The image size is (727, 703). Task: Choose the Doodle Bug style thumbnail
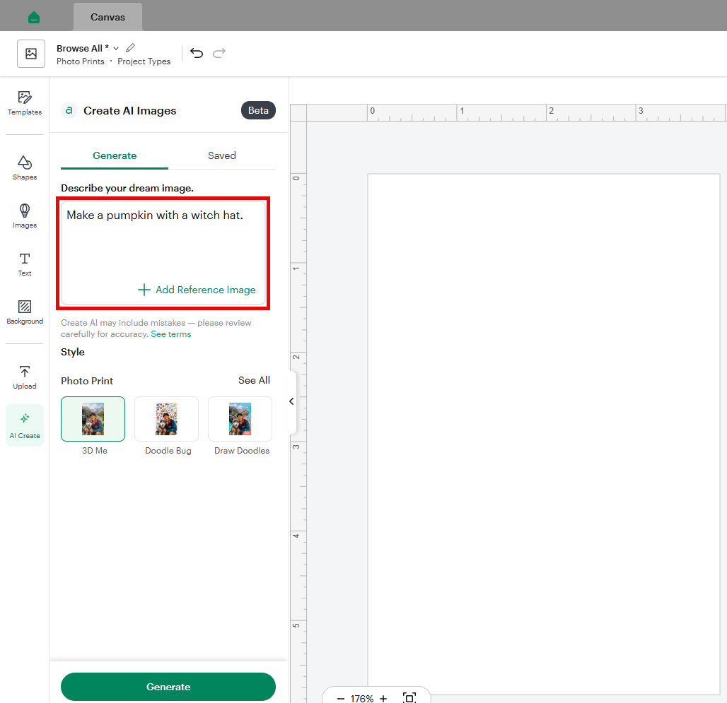coord(166,419)
